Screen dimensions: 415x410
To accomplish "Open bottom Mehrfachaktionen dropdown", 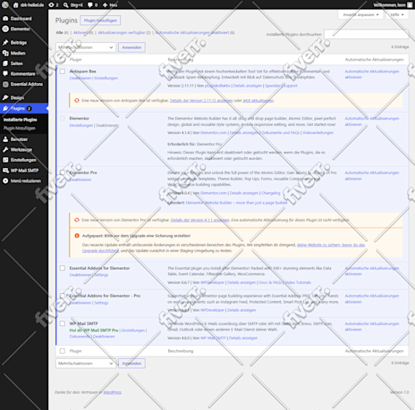I will [x=86, y=364].
